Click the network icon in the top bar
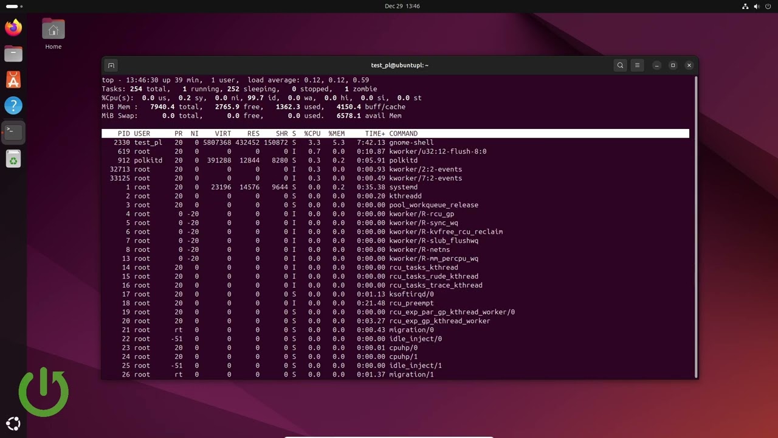778x438 pixels. pos(745,6)
